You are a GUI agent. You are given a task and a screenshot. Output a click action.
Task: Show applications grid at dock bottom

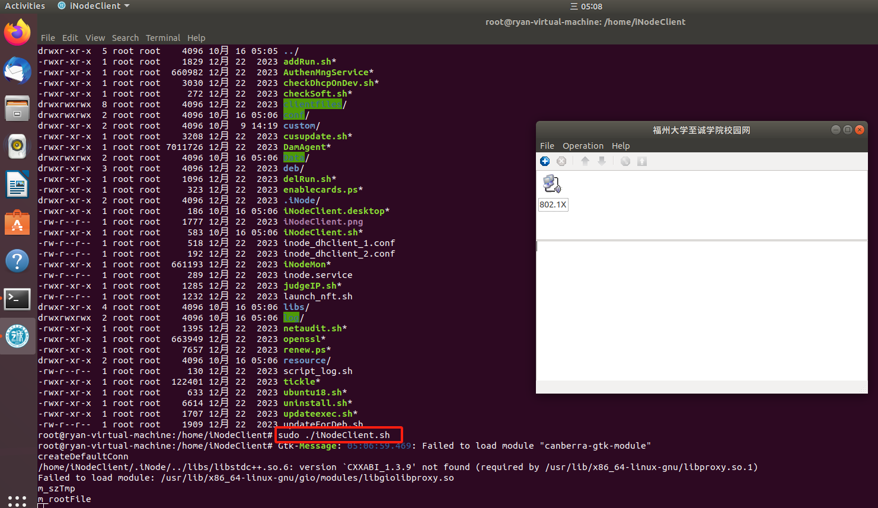pos(17,501)
